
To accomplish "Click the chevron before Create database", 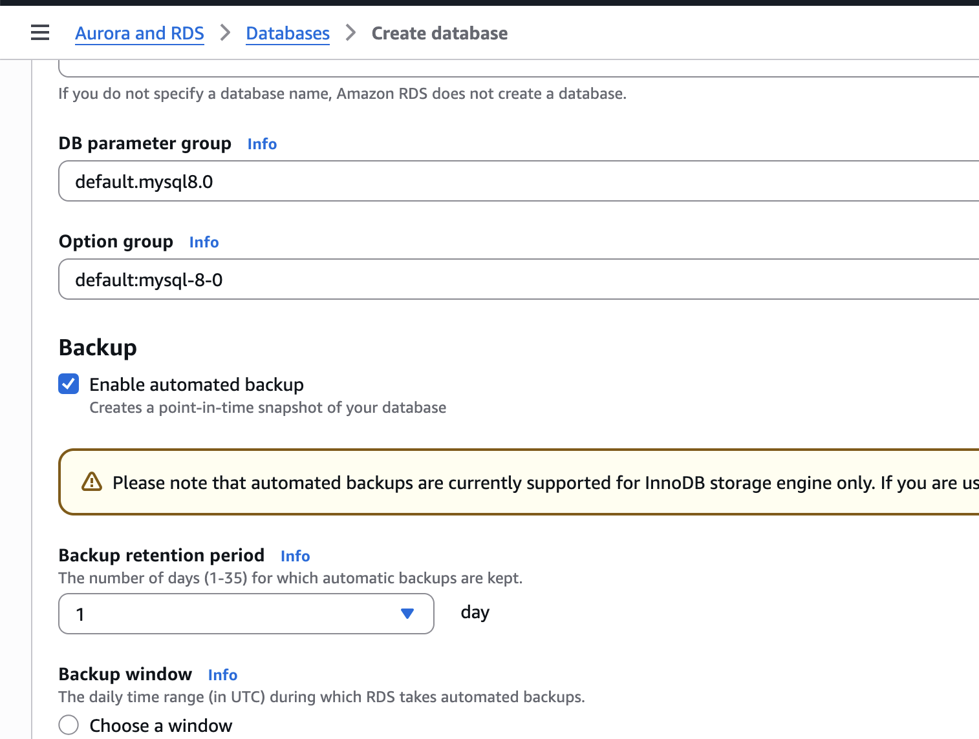I will (x=350, y=32).
